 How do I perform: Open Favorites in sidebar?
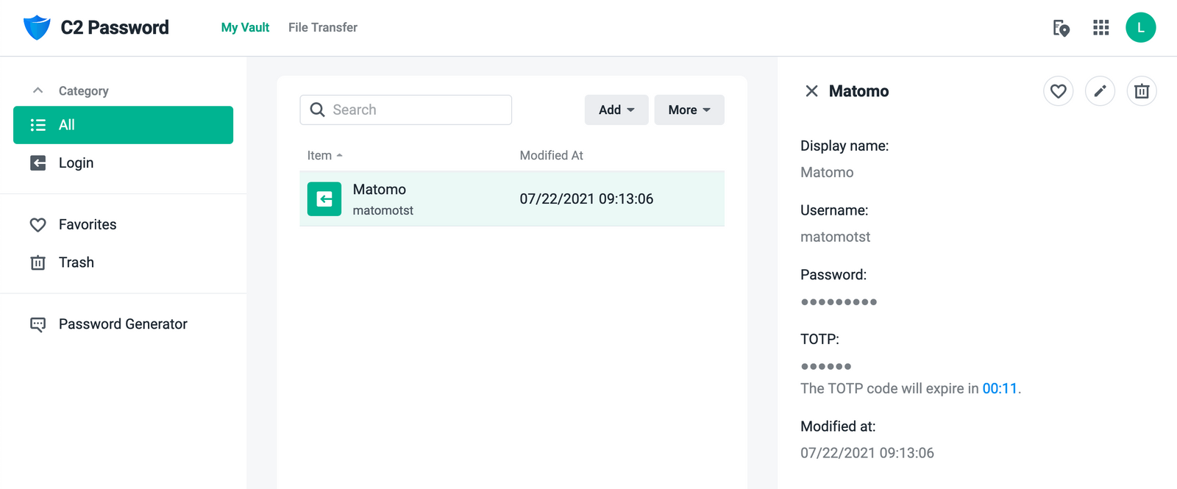pyautogui.click(x=123, y=224)
